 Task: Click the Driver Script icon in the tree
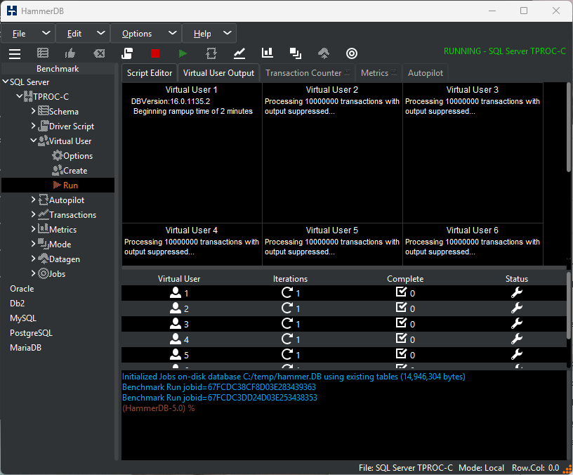(44, 126)
